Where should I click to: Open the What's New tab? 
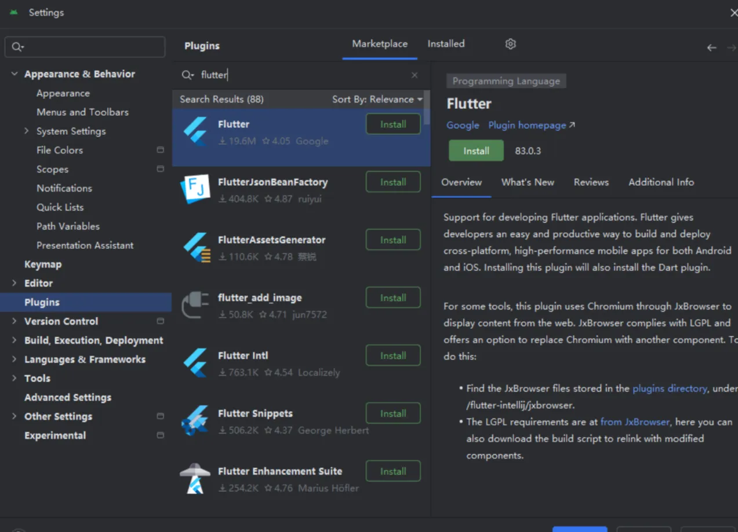tap(528, 182)
